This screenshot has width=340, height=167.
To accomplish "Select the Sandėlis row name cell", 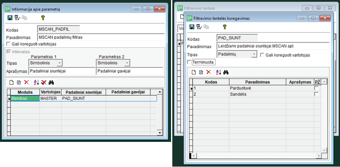I will click(258, 94).
